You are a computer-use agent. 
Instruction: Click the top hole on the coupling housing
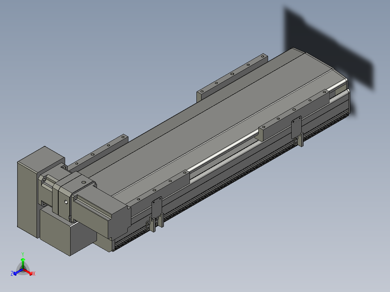(83, 183)
